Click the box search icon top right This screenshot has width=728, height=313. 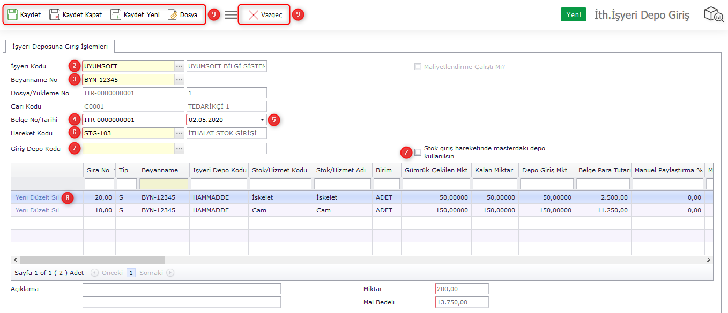click(714, 14)
